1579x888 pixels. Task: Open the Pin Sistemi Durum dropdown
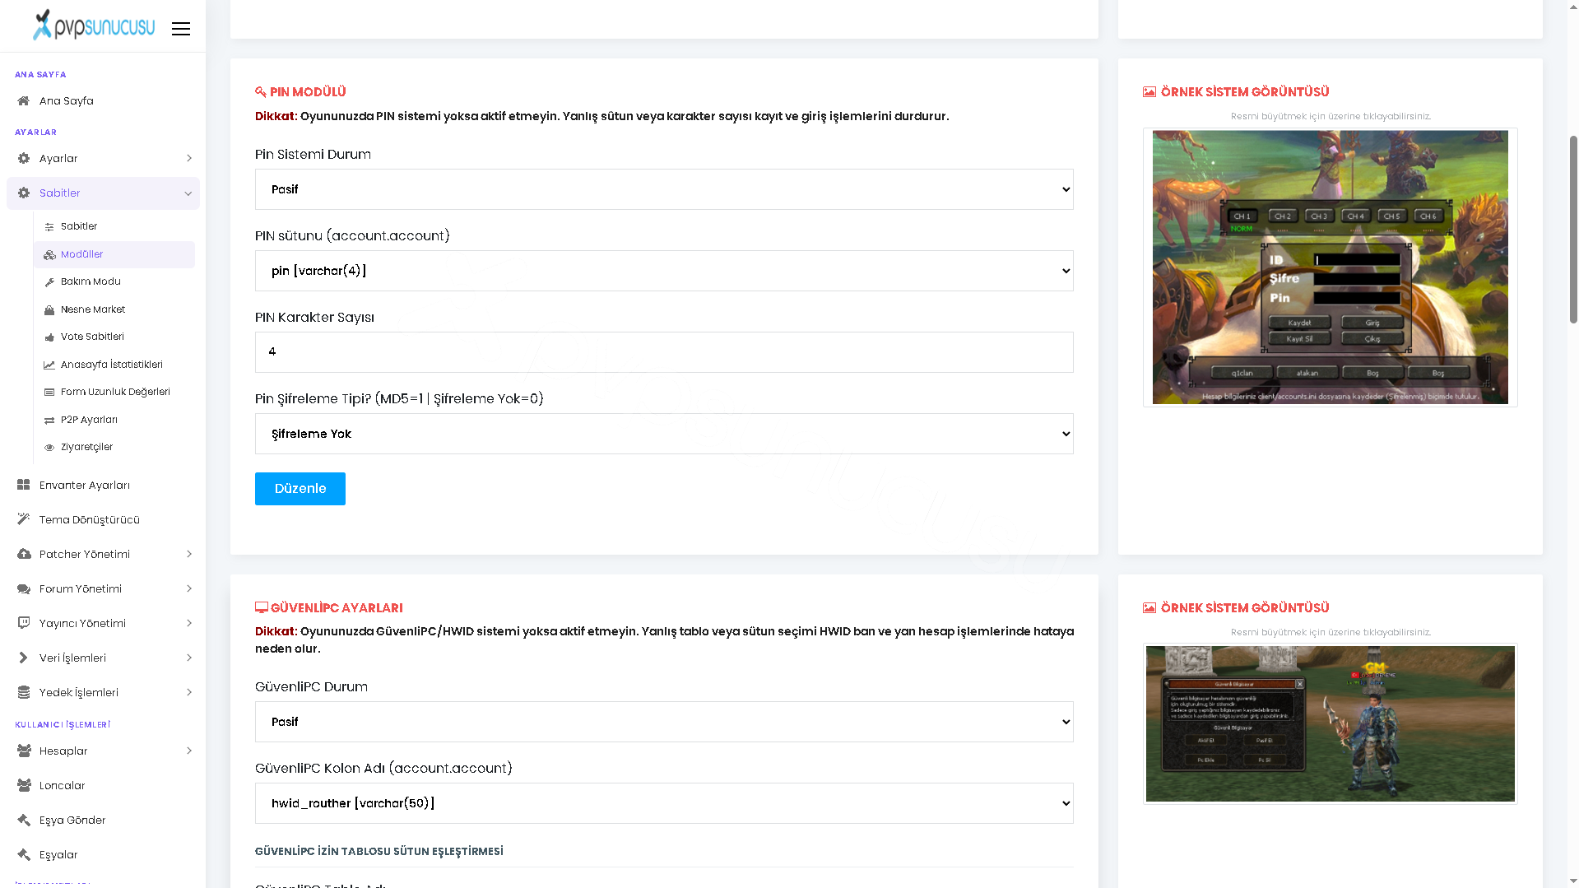click(664, 189)
